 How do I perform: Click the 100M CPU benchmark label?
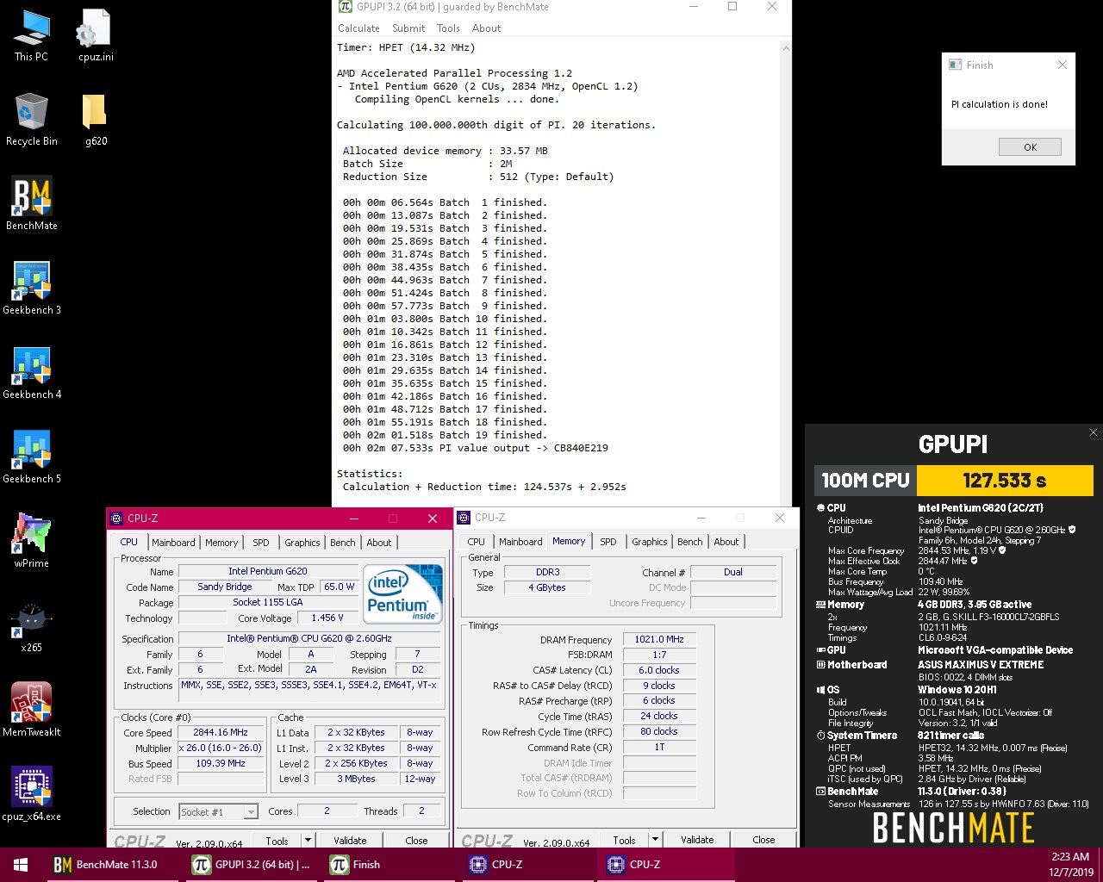(x=865, y=480)
